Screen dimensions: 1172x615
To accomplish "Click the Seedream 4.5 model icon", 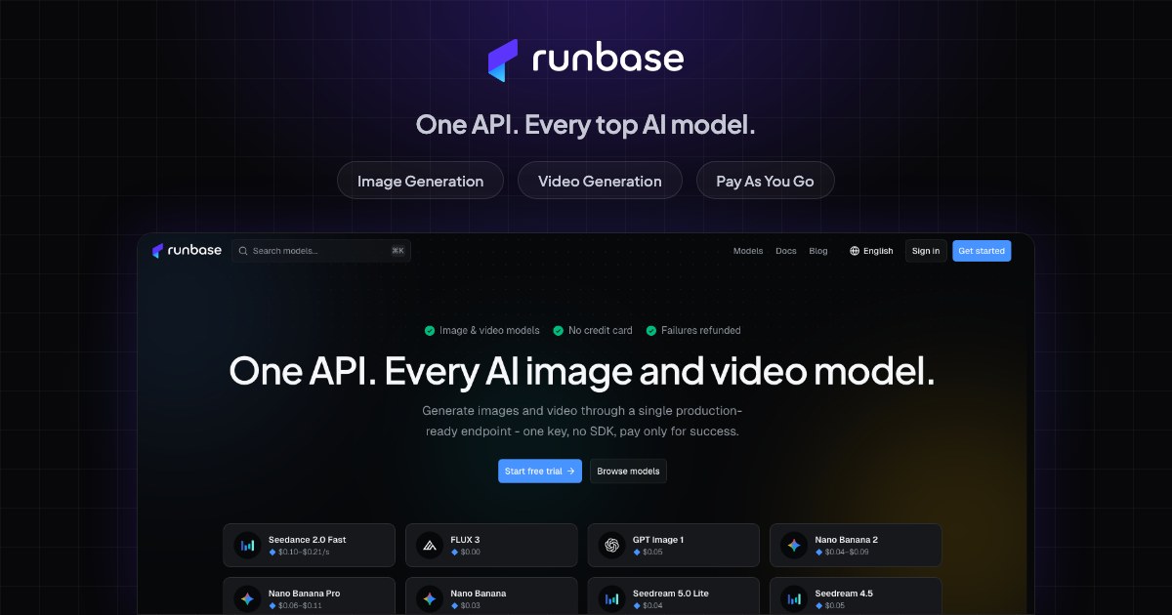I will point(794,598).
